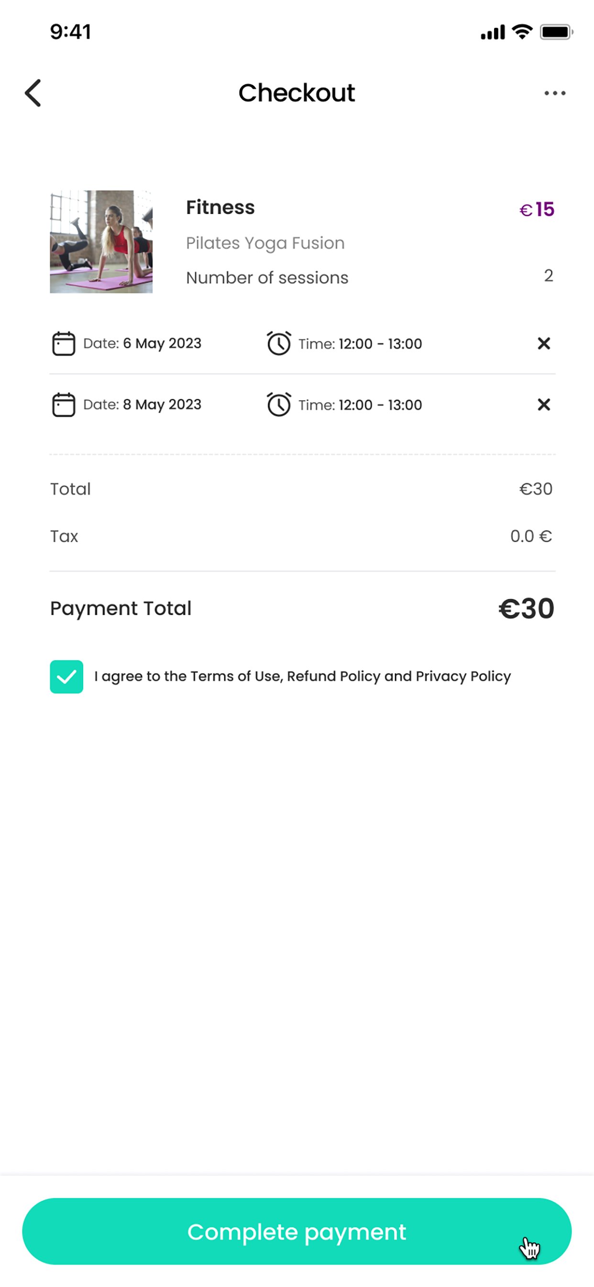
Task: Click alarm clock icon on 6 May row
Action: pyautogui.click(x=278, y=344)
